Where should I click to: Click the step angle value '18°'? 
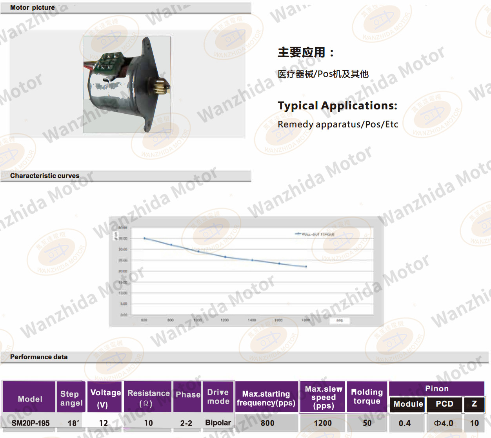coord(73,423)
